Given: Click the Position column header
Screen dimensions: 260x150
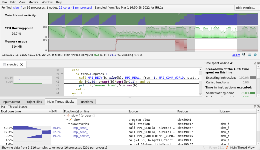Looking at the screenshot, I should tap(198, 111).
